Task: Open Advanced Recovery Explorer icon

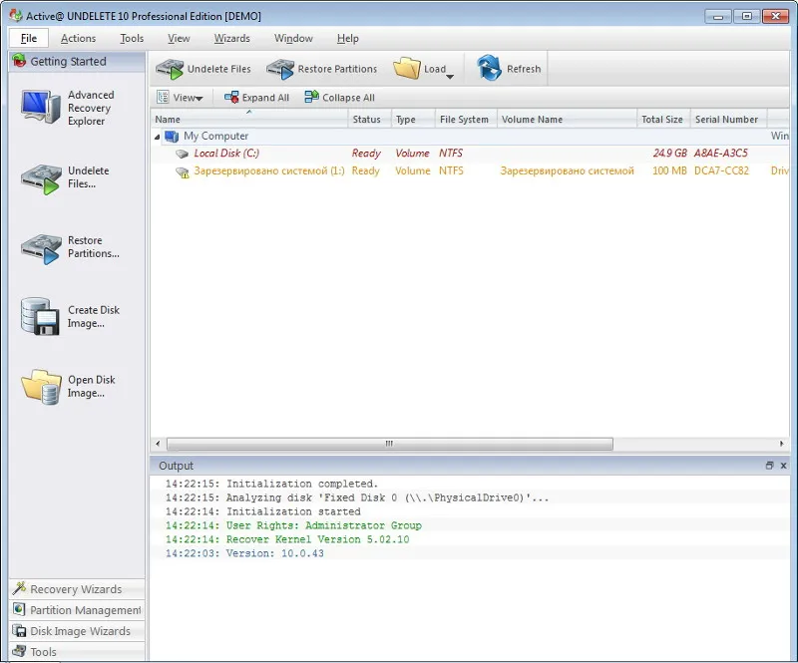Action: (41, 108)
